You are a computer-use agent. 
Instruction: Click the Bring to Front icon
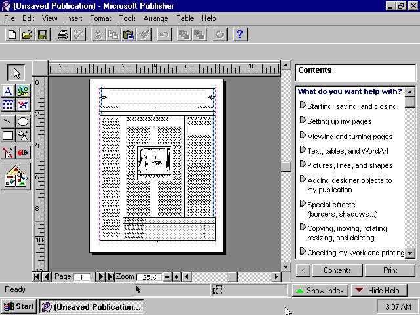pyautogui.click(x=184, y=35)
